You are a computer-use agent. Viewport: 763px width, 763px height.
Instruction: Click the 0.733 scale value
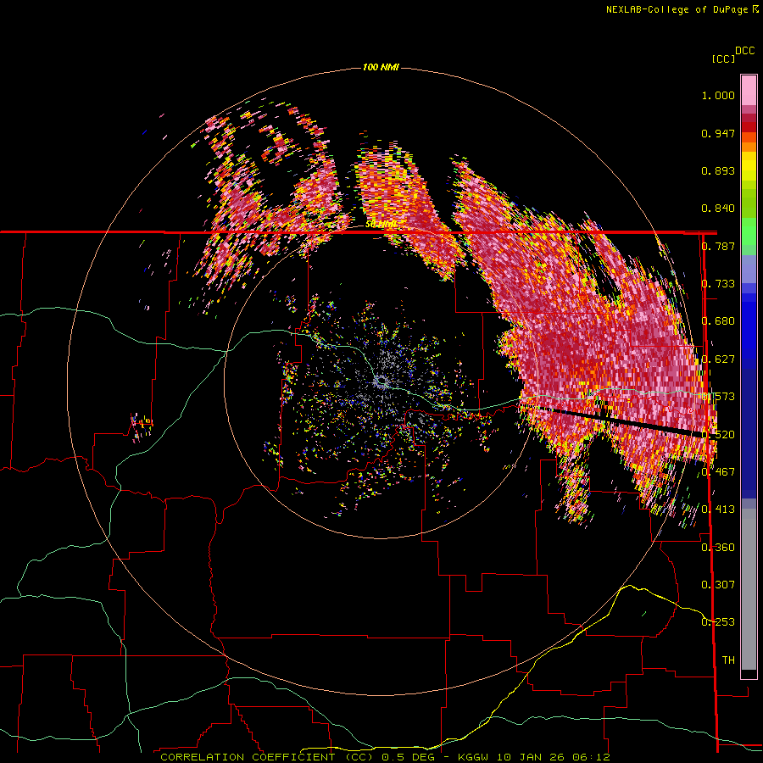click(x=718, y=284)
